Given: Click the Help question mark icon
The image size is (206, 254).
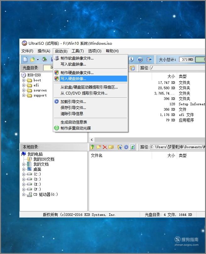Looking at the screenshot, I should 140,60.
